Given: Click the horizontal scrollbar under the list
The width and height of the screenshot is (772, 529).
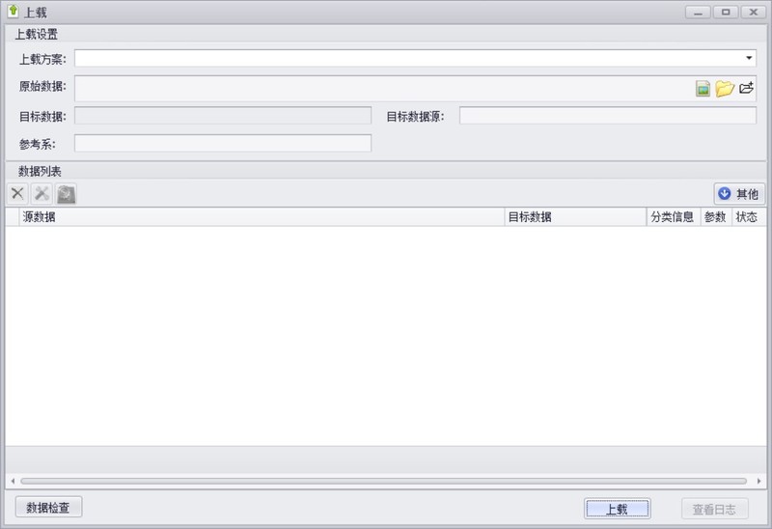Looking at the screenshot, I should [382, 480].
